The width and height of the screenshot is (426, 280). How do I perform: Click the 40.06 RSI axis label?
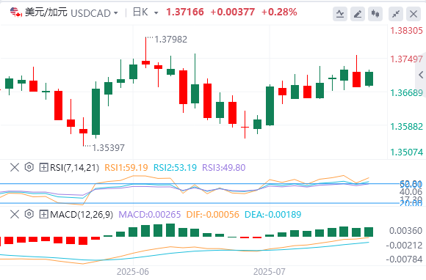coord(411,192)
